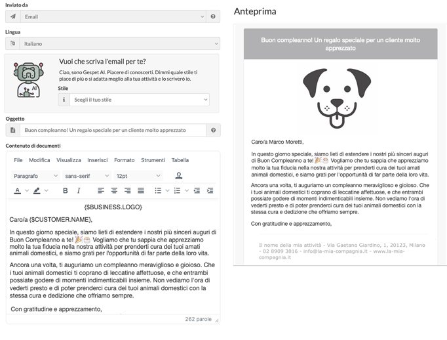Click the info icon next to Stile
The width and height of the screenshot is (447, 340).
[64, 100]
